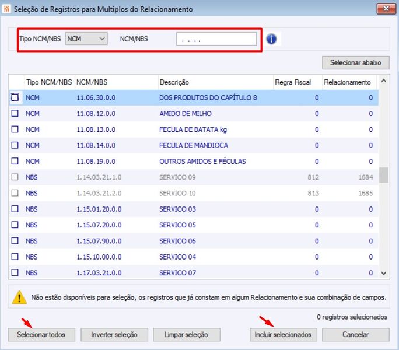This screenshot has height=350, width=399.
Task: Click the NCM/NBS column header
Action: [116, 82]
